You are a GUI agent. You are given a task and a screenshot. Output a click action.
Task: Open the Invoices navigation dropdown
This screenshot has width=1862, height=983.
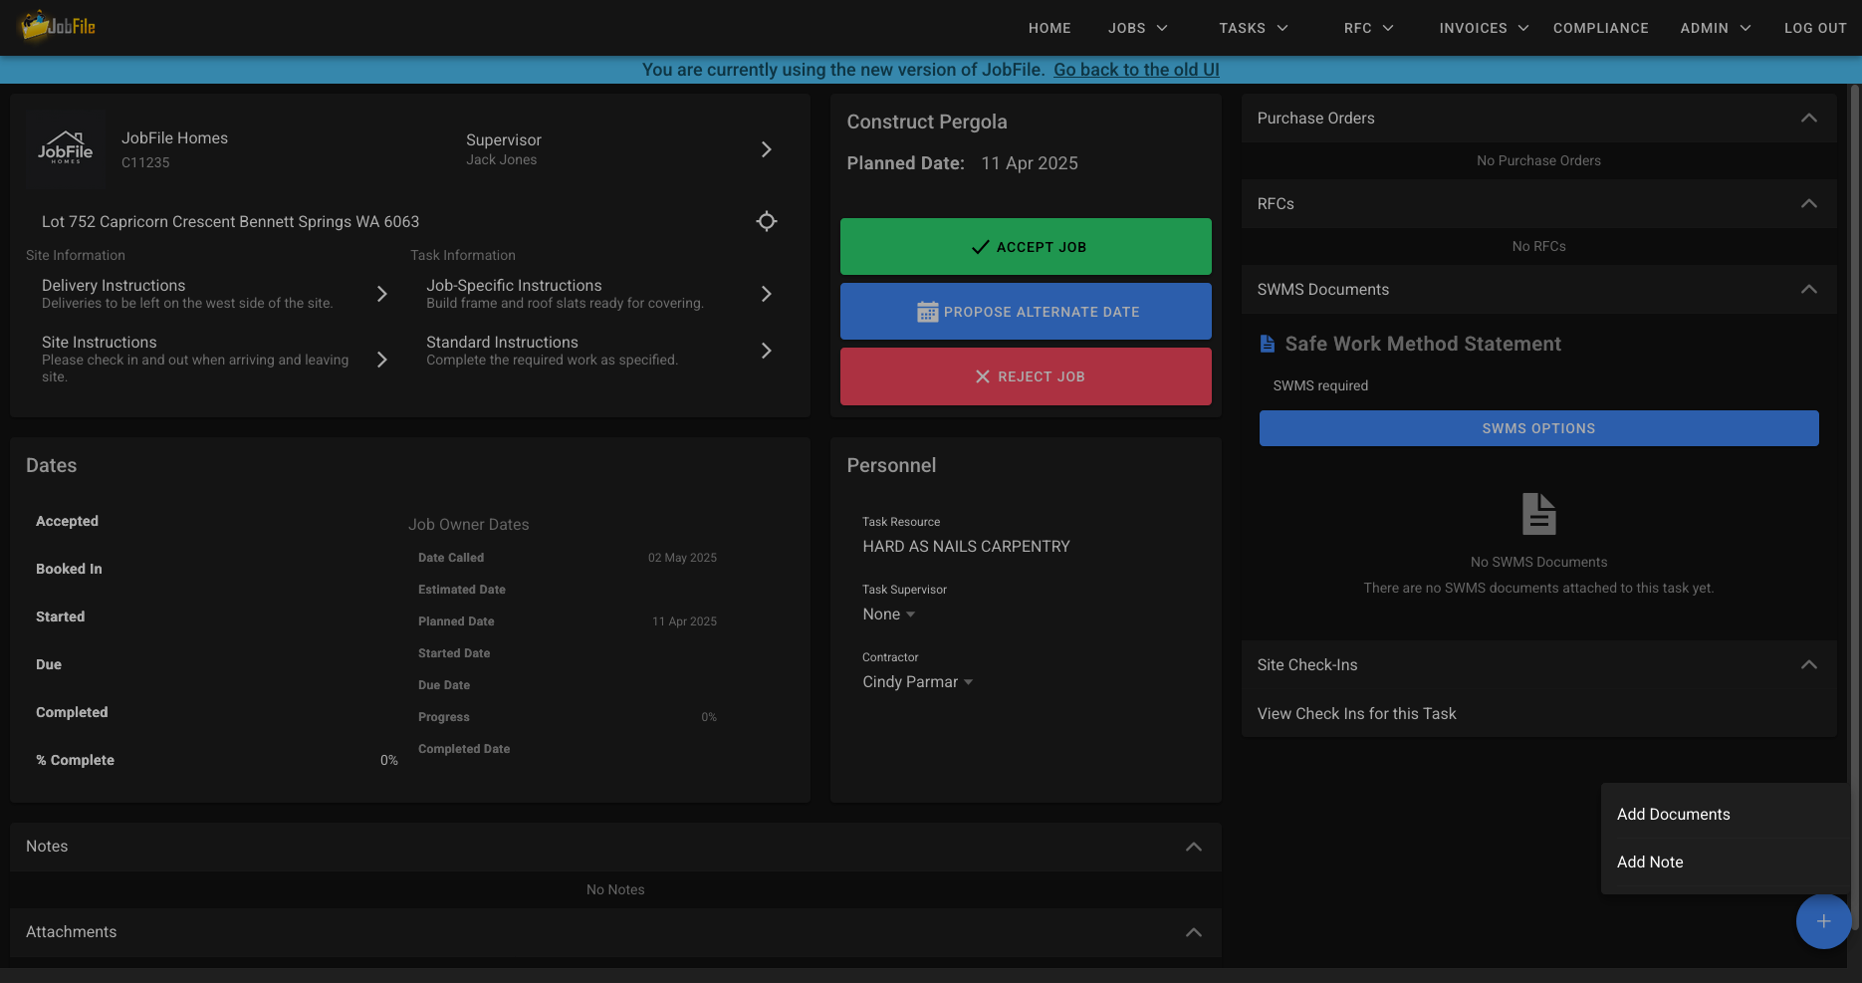pyautogui.click(x=1484, y=28)
